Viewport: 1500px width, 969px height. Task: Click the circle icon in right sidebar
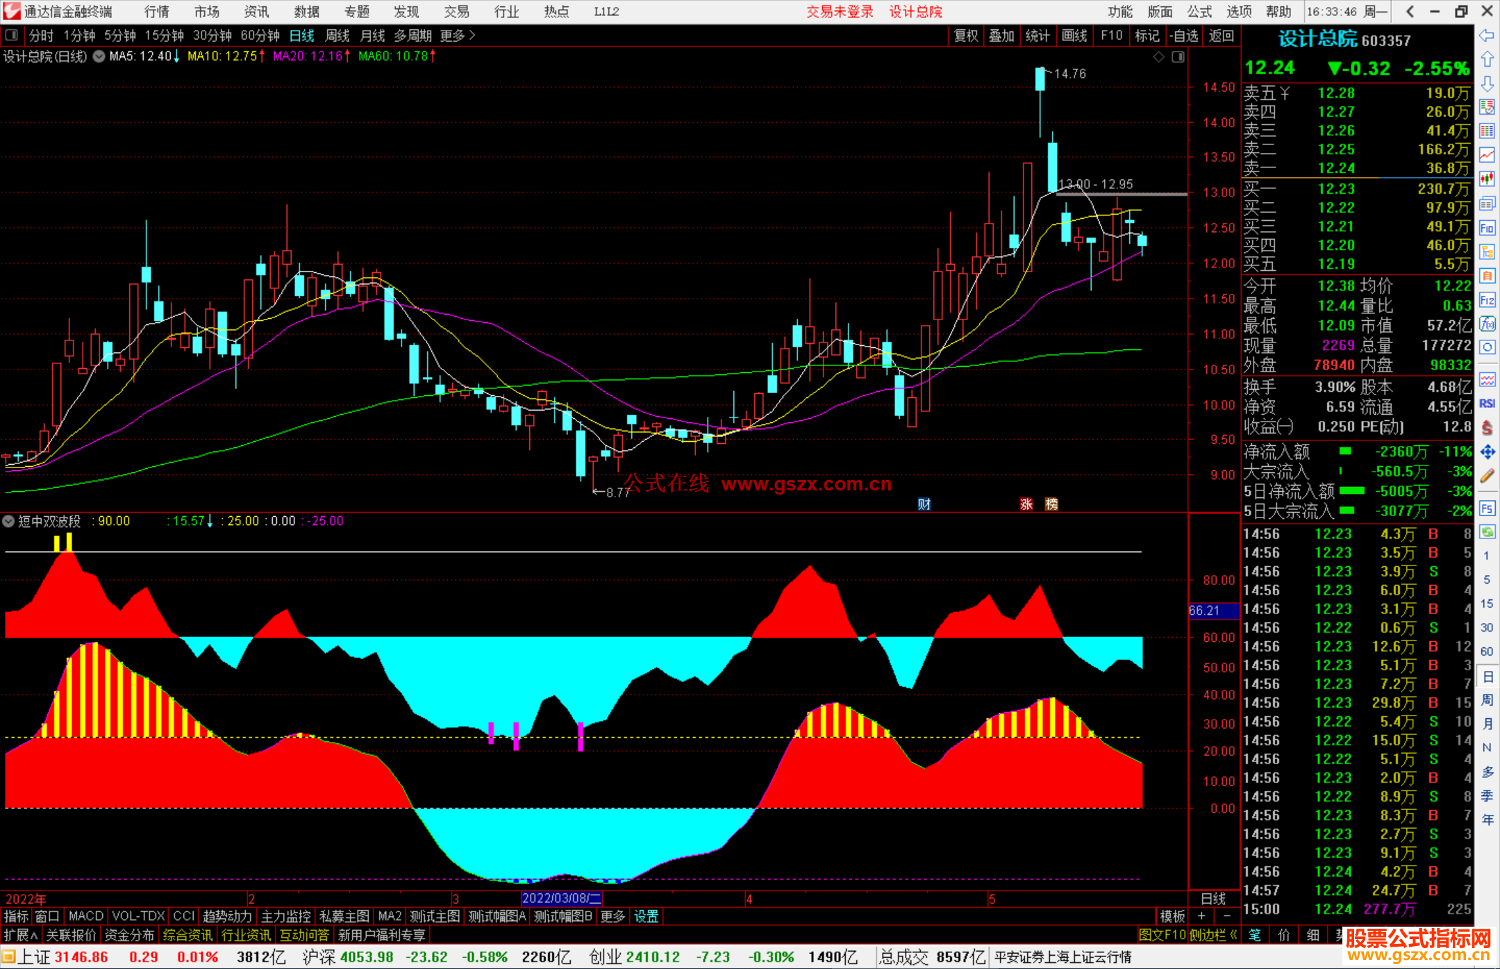point(1487,347)
